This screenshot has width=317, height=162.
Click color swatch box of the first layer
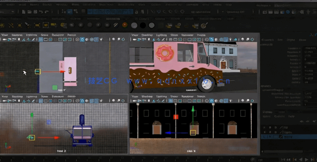tap(281, 128)
